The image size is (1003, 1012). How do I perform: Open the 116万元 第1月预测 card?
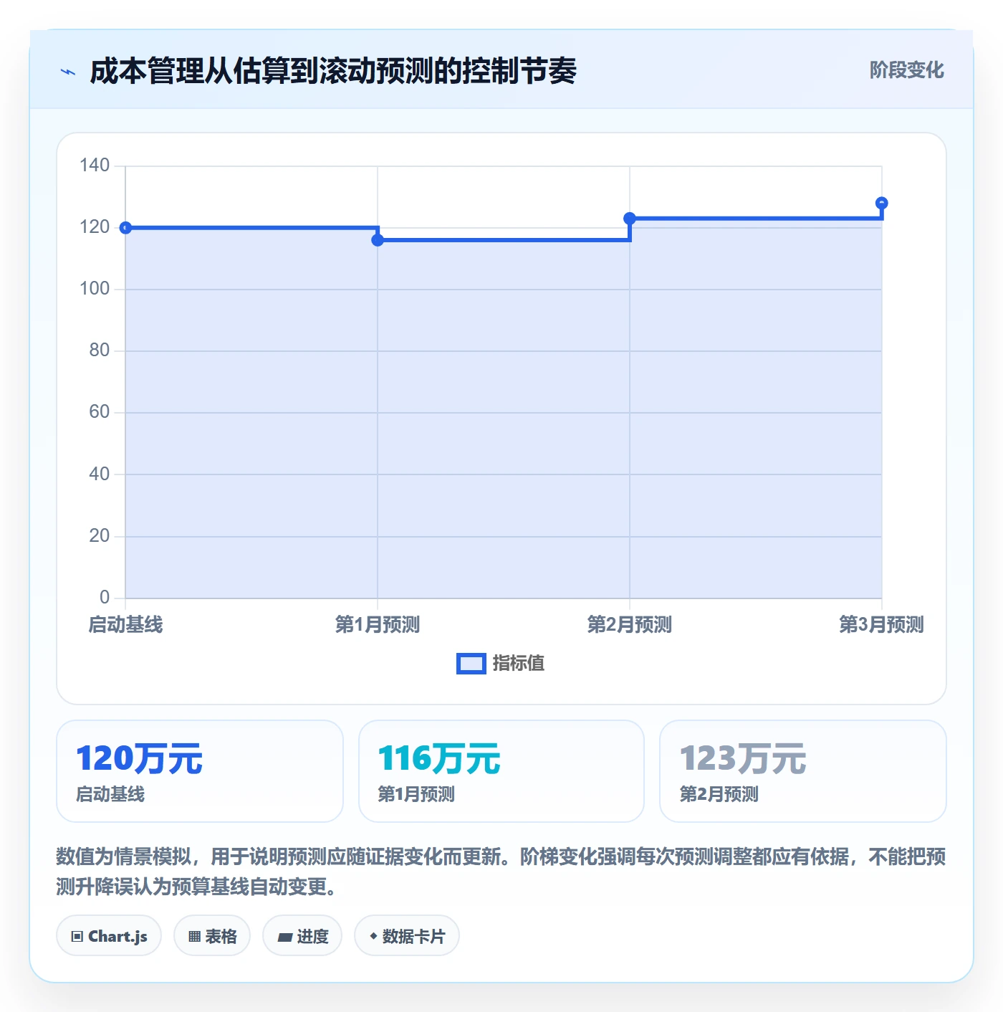click(501, 771)
